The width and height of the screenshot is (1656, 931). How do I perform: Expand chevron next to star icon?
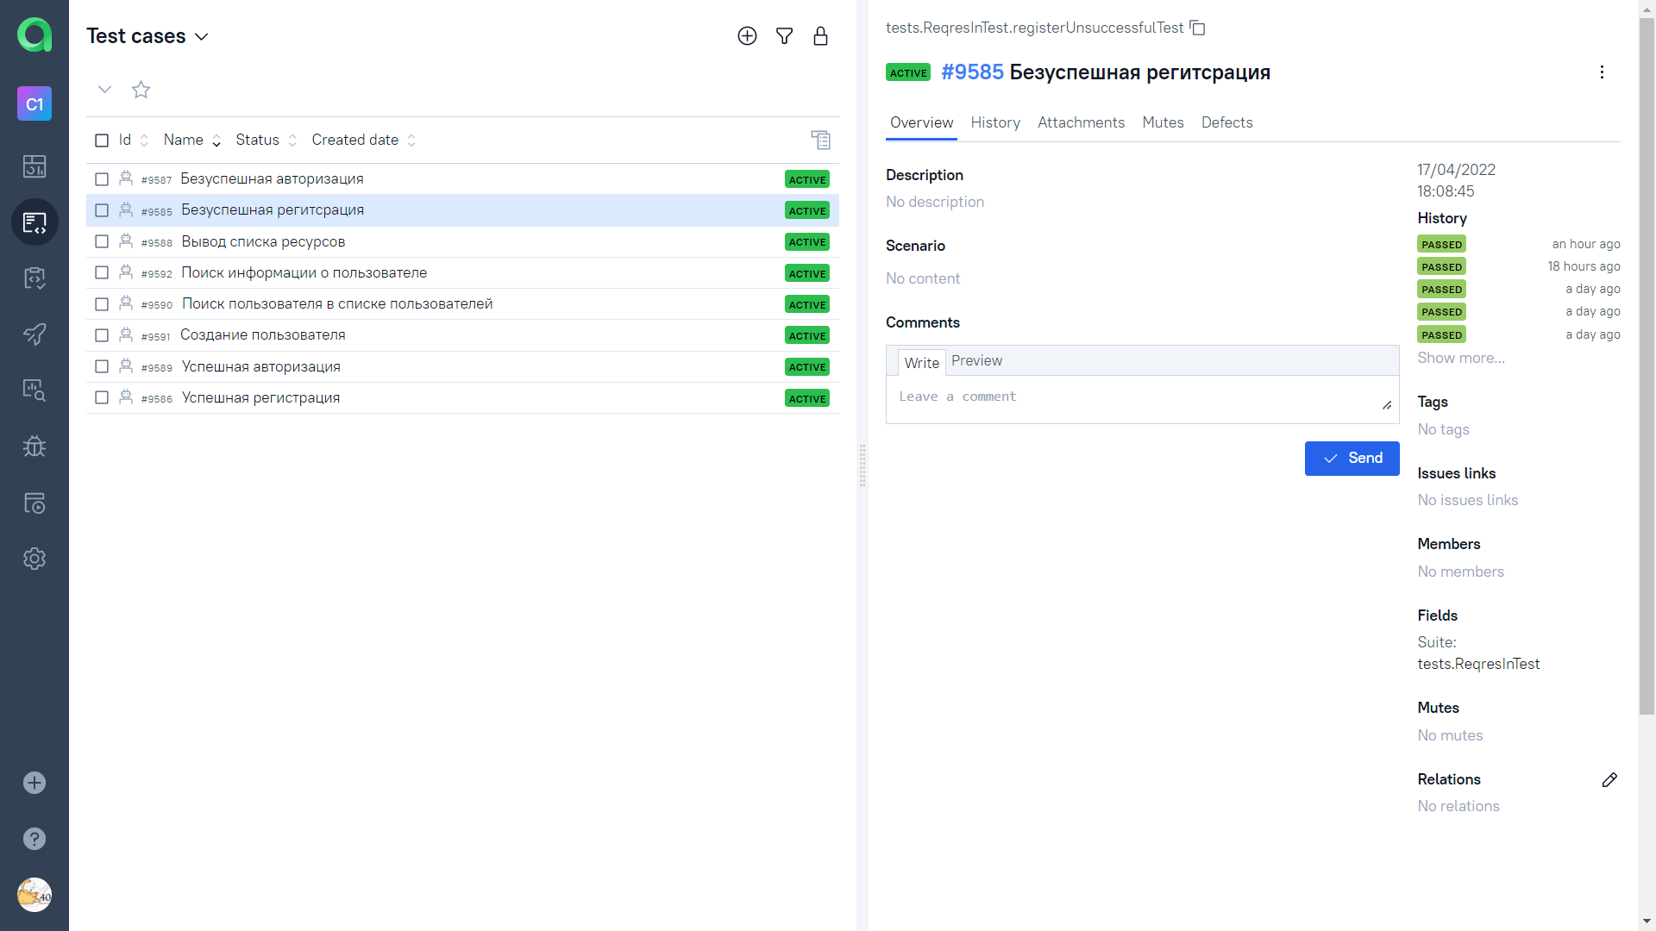[104, 90]
